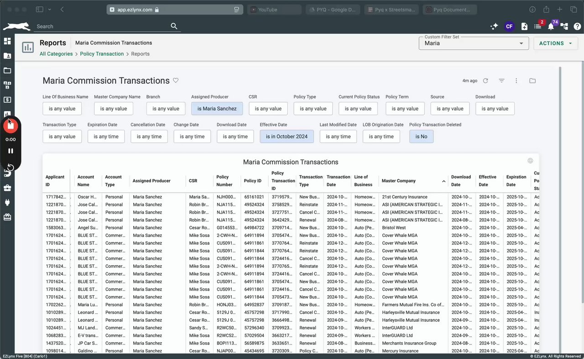Image resolution: width=584 pixels, height=359 pixels.
Task: Click the 'Merchants Insurance Group' cell
Action: pos(409,343)
